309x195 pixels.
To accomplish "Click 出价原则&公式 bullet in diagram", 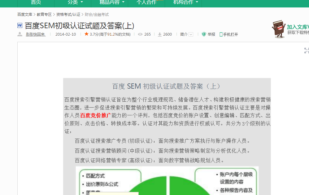I will [102, 184].
